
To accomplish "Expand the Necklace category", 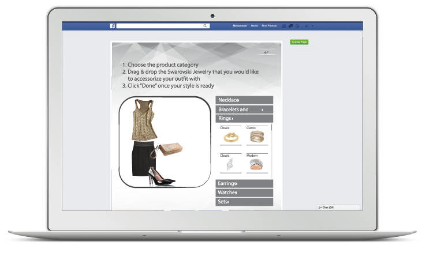I will click(x=244, y=100).
